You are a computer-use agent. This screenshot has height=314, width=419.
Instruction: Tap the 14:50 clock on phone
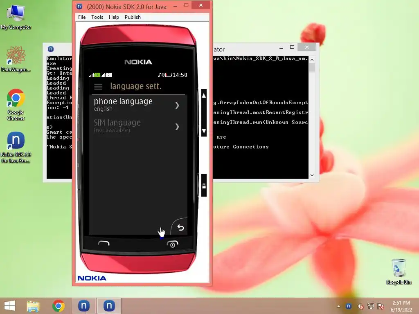(180, 75)
